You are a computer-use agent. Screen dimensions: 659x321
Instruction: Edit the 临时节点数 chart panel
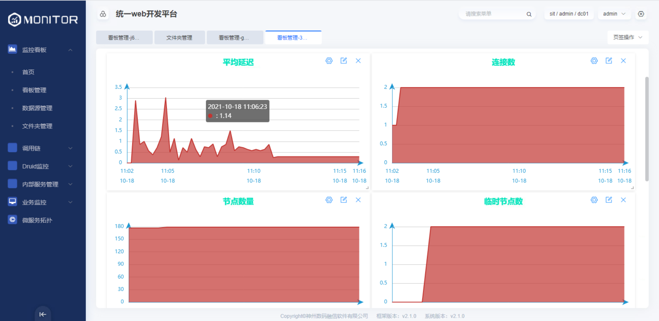609,200
